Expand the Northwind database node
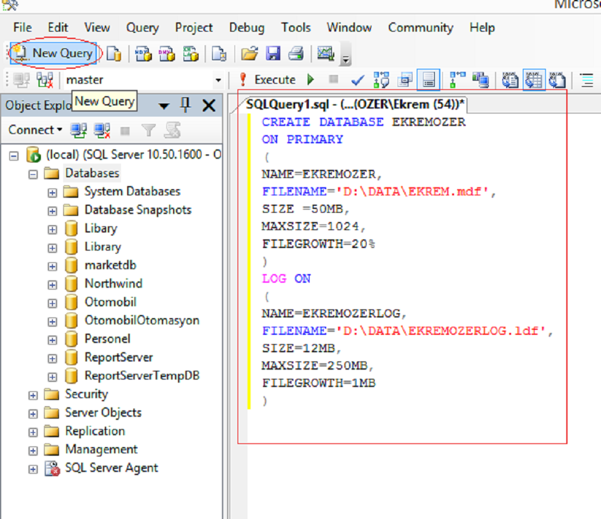 52,284
